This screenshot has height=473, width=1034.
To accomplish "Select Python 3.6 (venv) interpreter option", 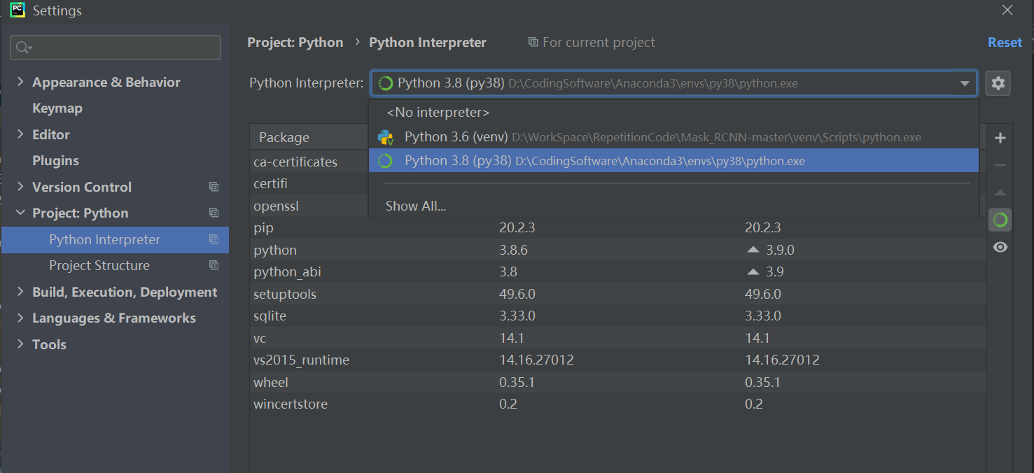I will pyautogui.click(x=457, y=137).
